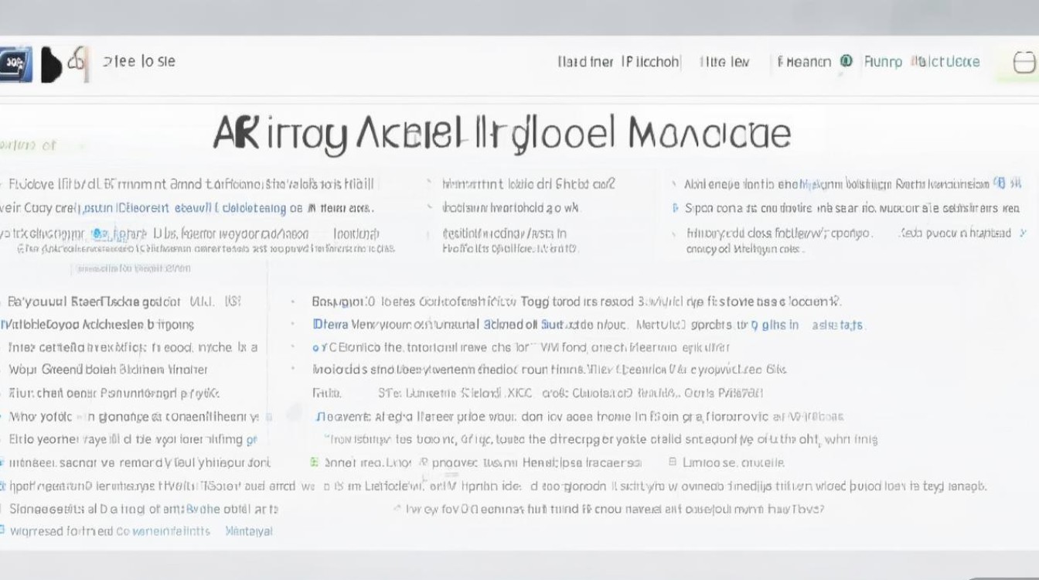1039x580 pixels.
Task: Expand the arrow bullet on the middle column's first row
Action: (x=429, y=184)
